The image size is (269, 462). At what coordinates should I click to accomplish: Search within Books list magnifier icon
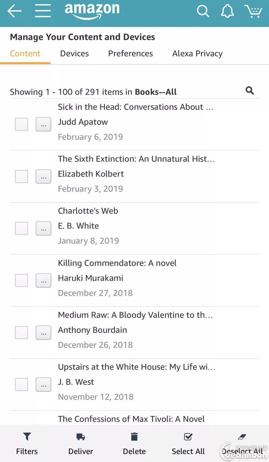click(x=250, y=90)
